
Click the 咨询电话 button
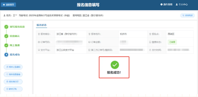[x=188, y=15]
